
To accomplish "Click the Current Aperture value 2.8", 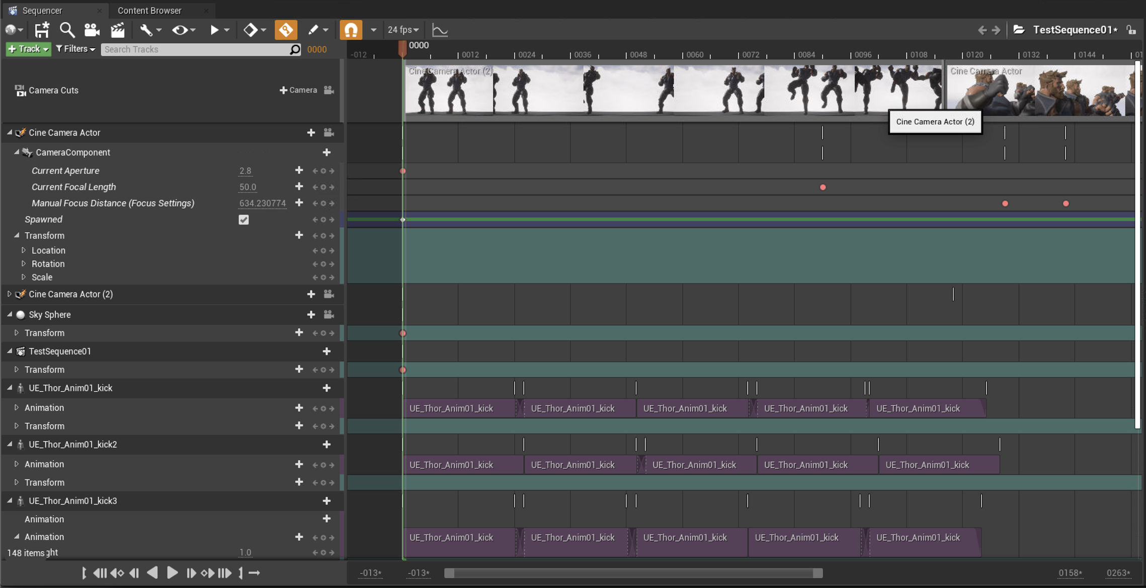I will coord(245,171).
